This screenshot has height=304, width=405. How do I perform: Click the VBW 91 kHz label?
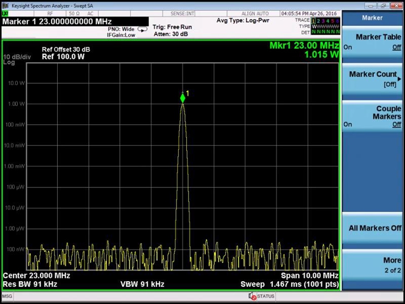(x=142, y=284)
